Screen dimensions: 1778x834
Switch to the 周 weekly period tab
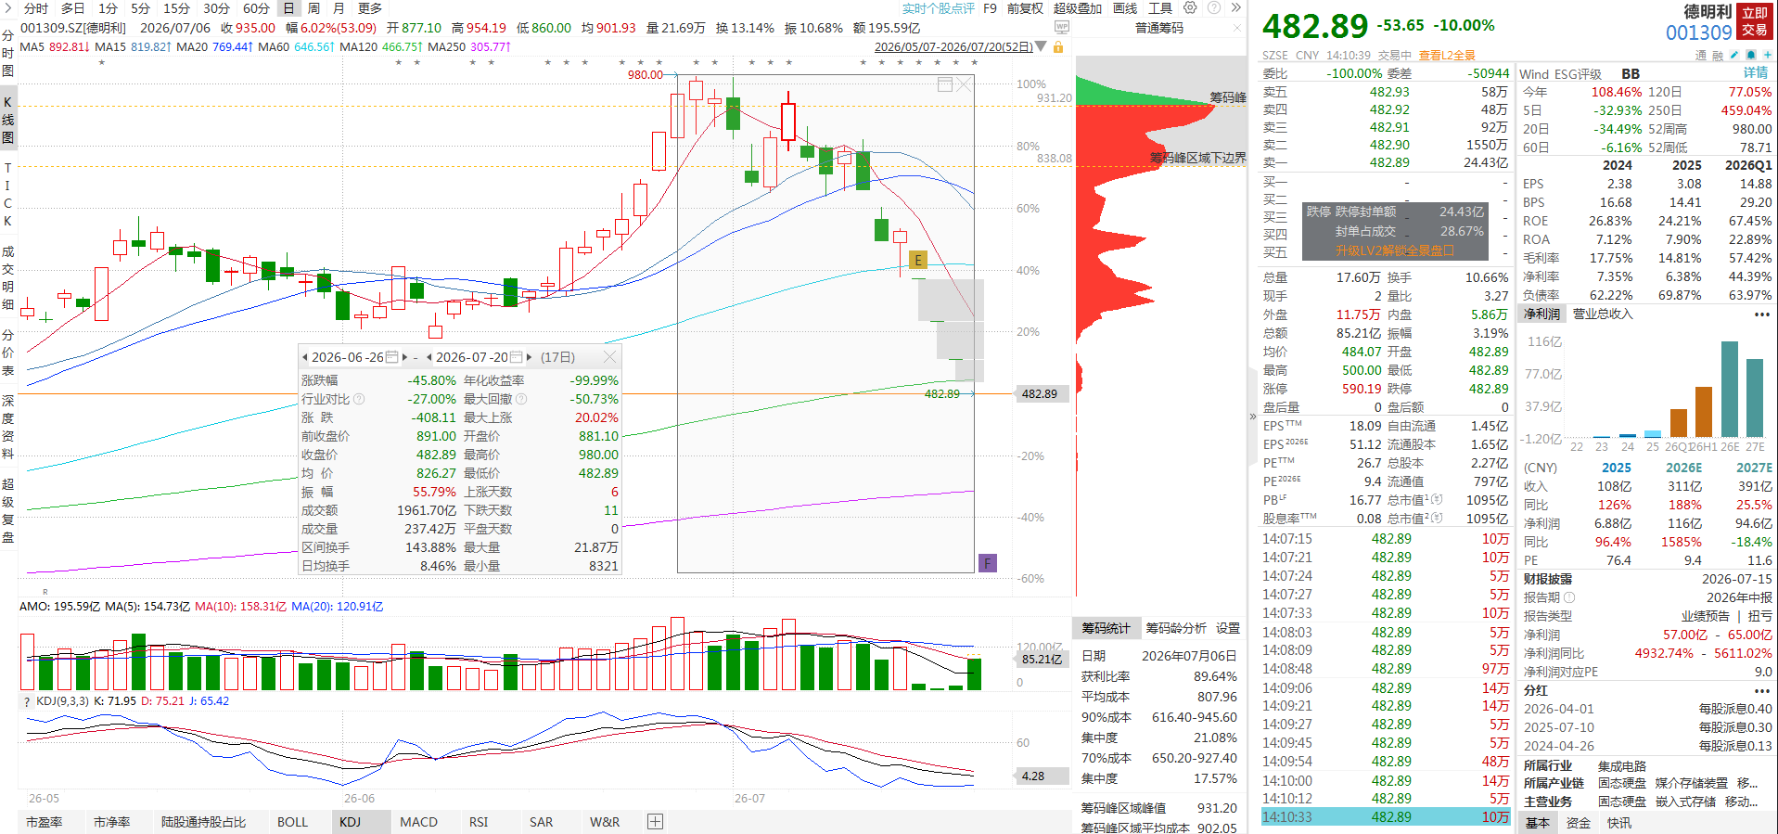(313, 8)
